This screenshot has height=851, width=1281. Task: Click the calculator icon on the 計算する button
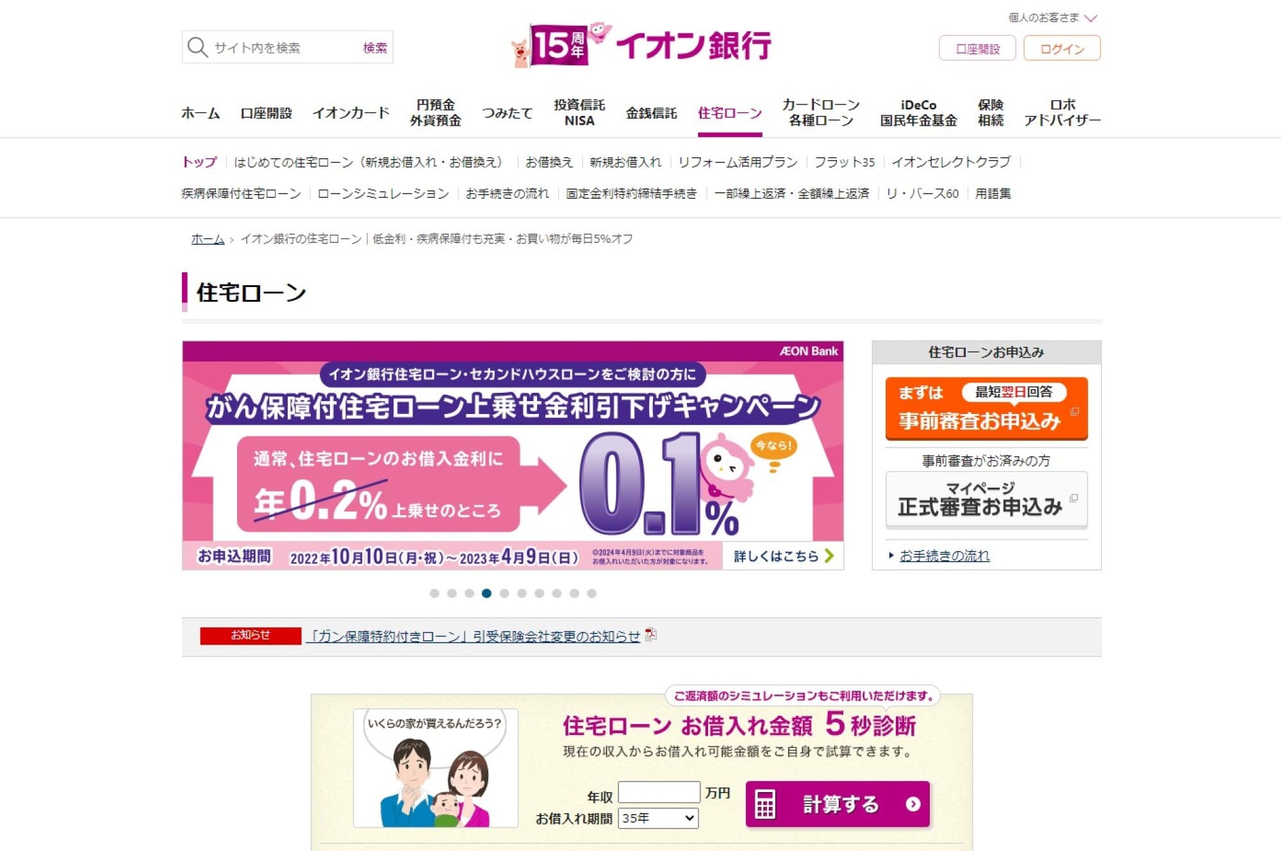tap(765, 804)
